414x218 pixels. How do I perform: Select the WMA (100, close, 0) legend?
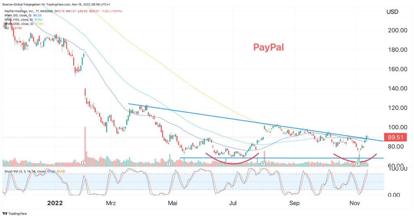click(19, 20)
